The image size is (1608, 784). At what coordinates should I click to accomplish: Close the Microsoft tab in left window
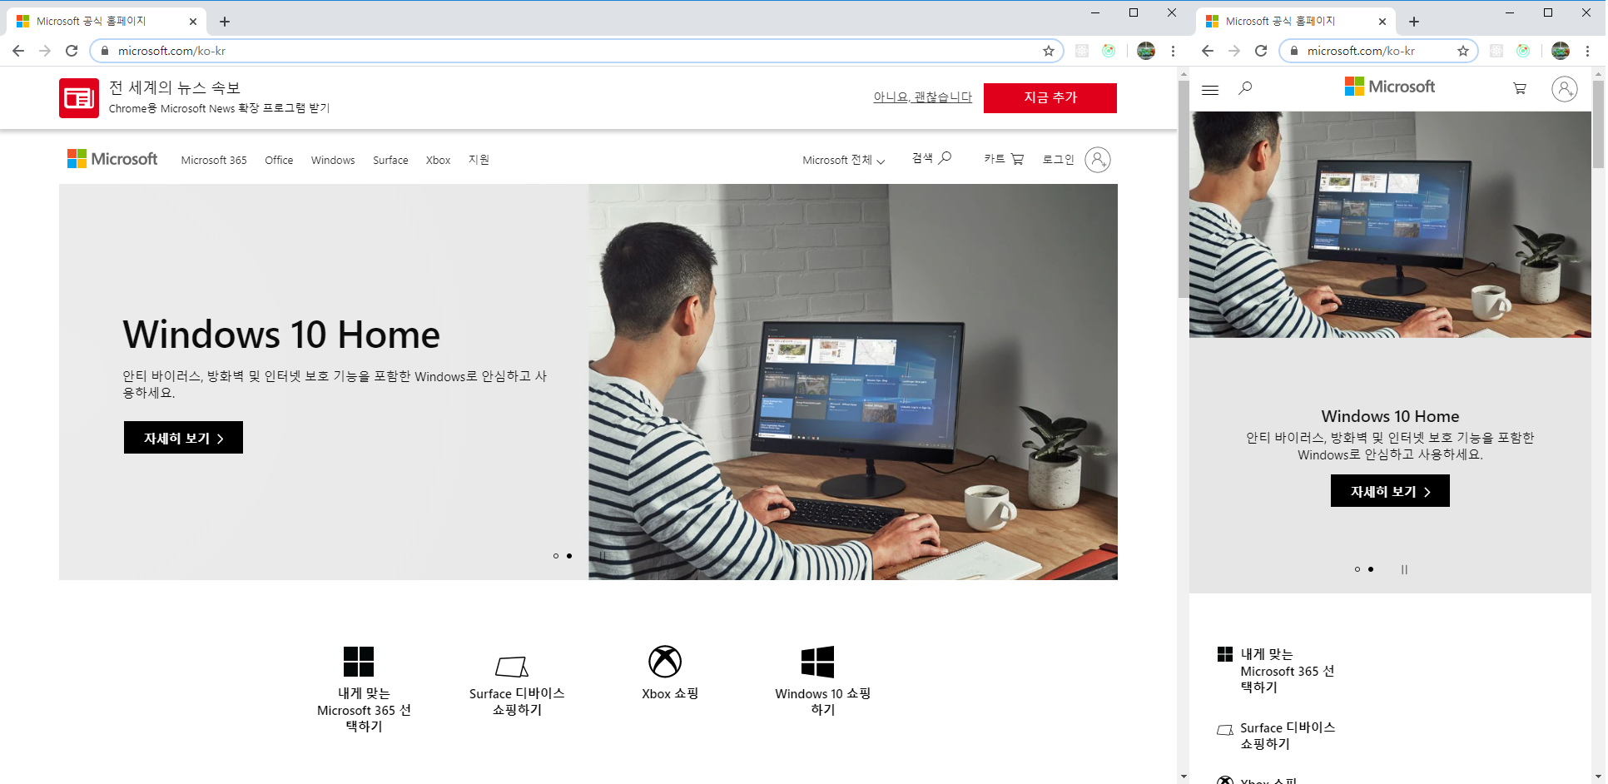[x=193, y=22]
